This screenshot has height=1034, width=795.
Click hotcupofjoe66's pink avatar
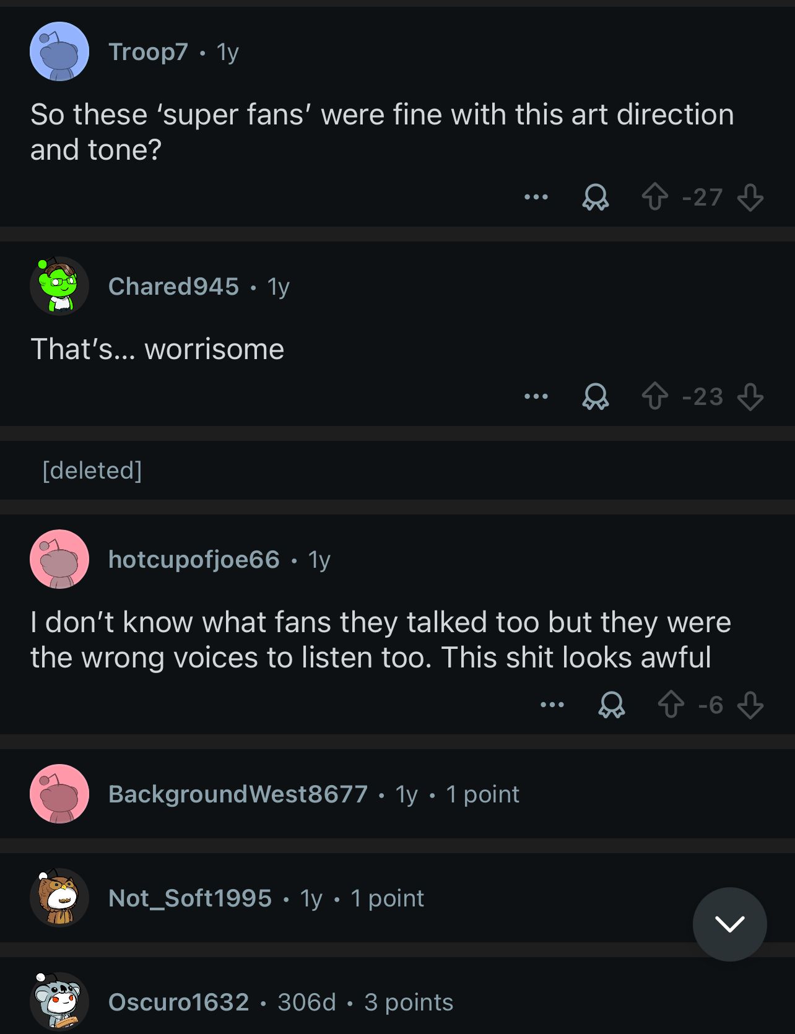(x=59, y=559)
